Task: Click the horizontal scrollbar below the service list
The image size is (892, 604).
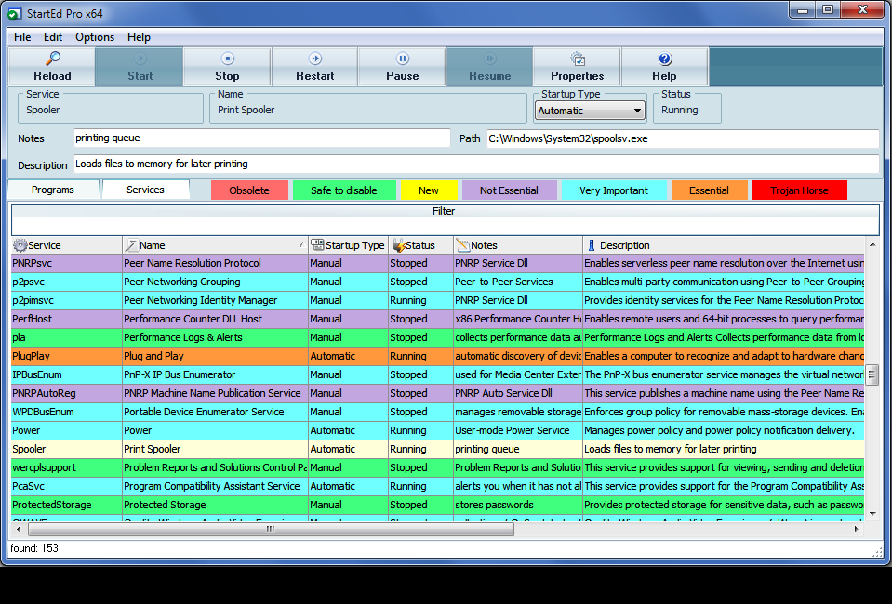Action: pos(270,529)
